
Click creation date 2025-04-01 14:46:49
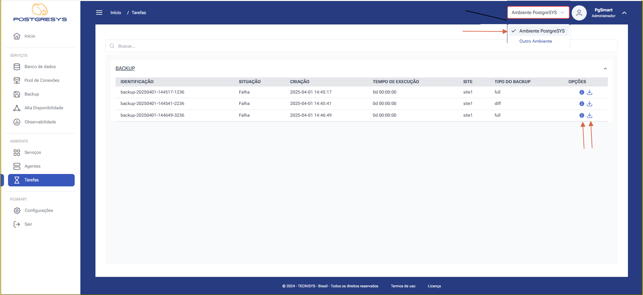(x=311, y=115)
